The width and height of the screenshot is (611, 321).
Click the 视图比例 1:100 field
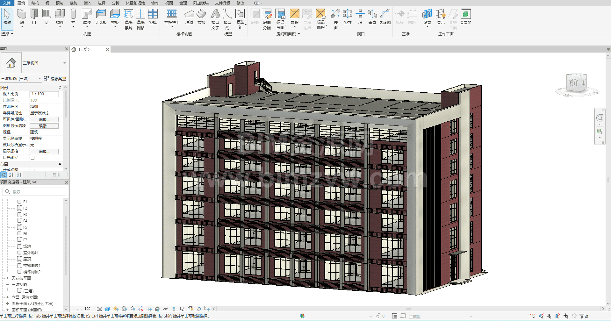44,94
